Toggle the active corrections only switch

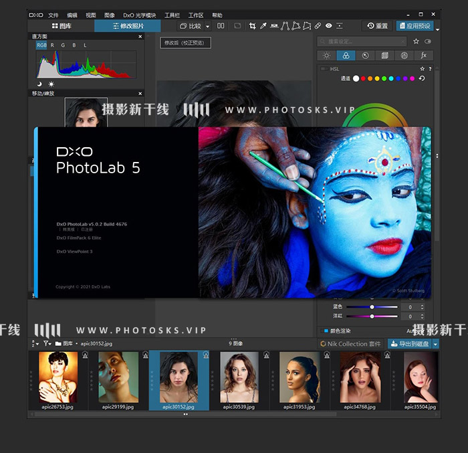pos(428,41)
